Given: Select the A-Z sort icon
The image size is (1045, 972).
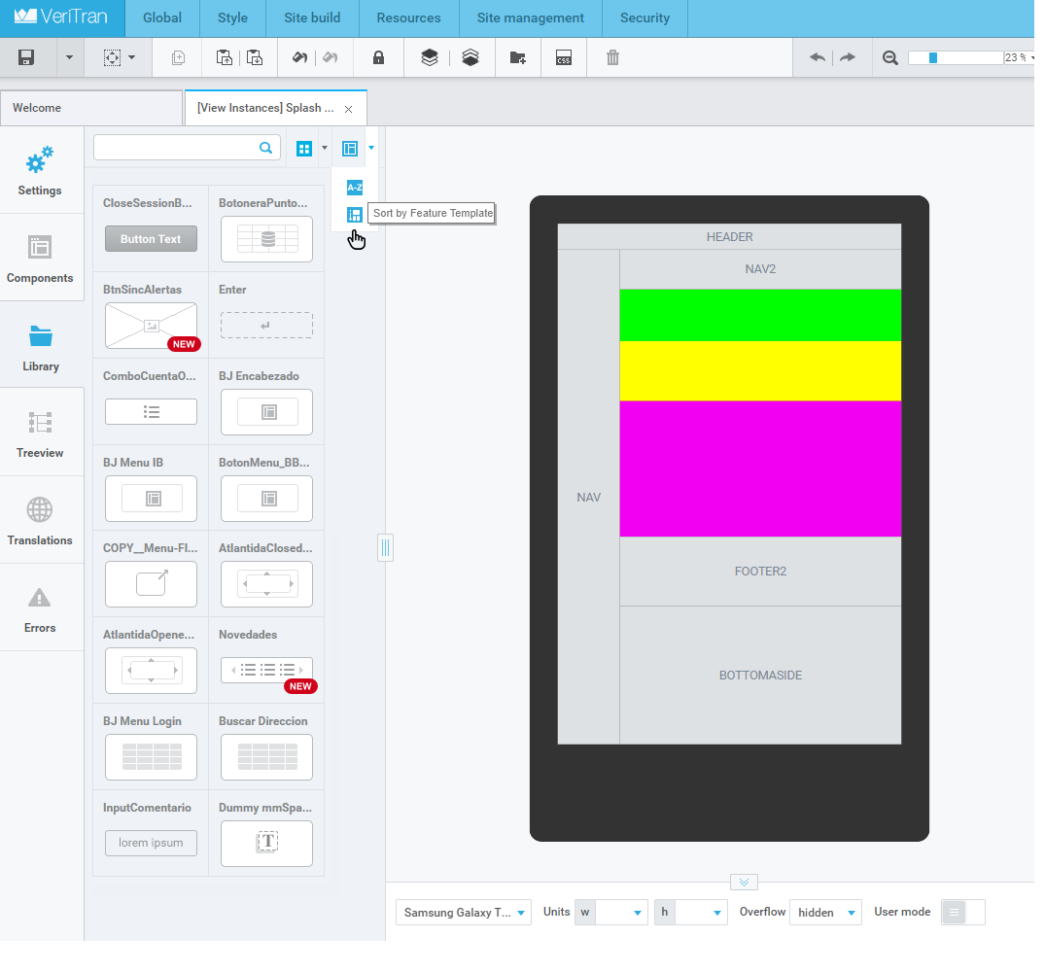Looking at the screenshot, I should tap(355, 188).
